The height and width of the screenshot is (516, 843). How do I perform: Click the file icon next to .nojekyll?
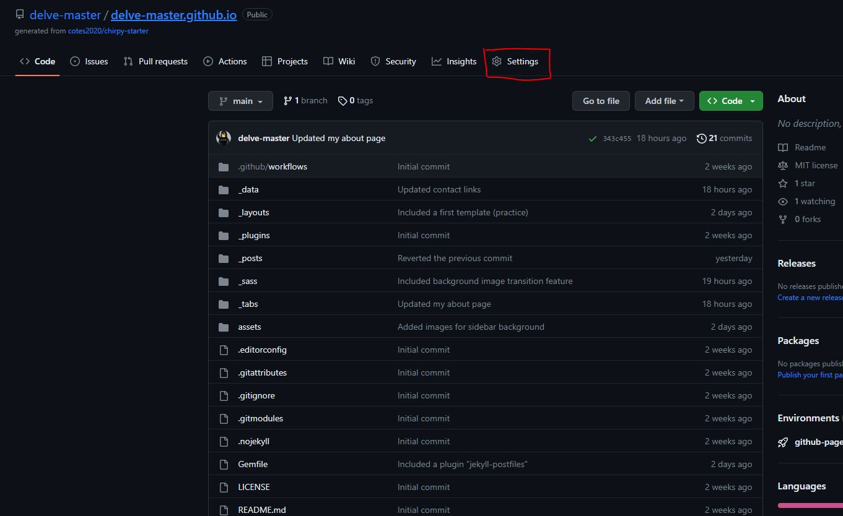[224, 441]
